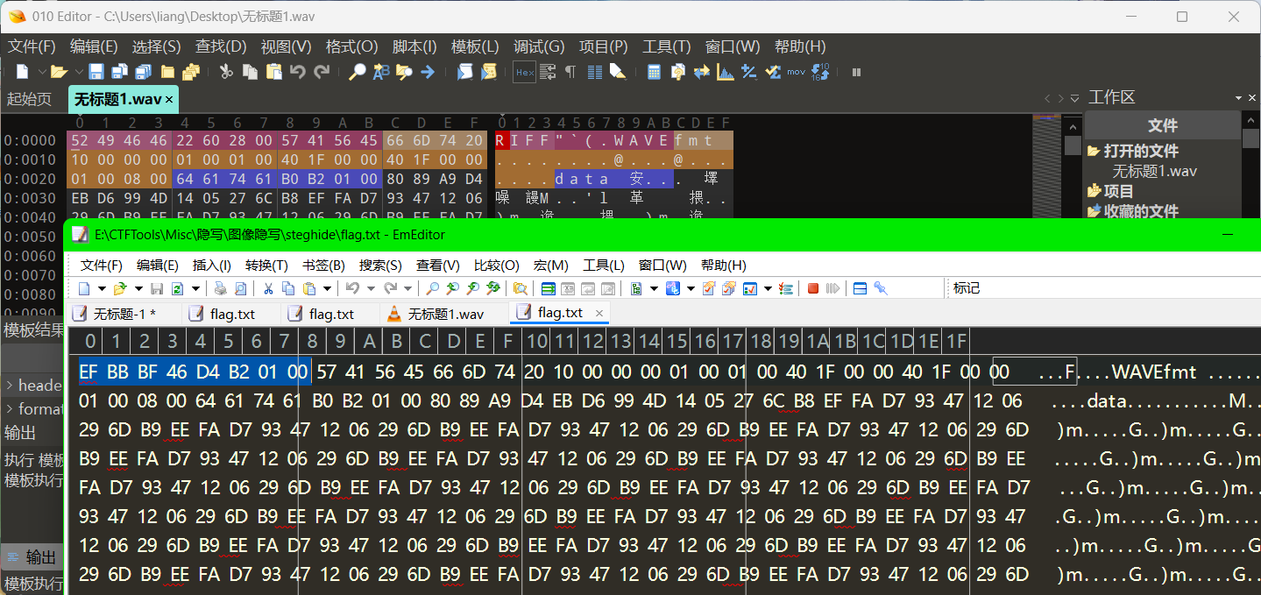The image size is (1261, 595).
Task: Toggle the Hex edit-as mode icon
Action: click(524, 72)
